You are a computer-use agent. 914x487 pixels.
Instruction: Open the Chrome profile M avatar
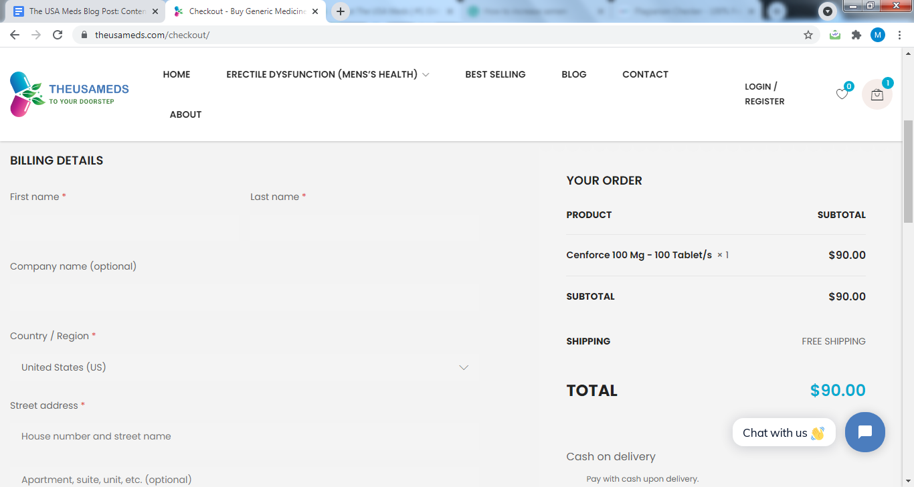click(878, 35)
